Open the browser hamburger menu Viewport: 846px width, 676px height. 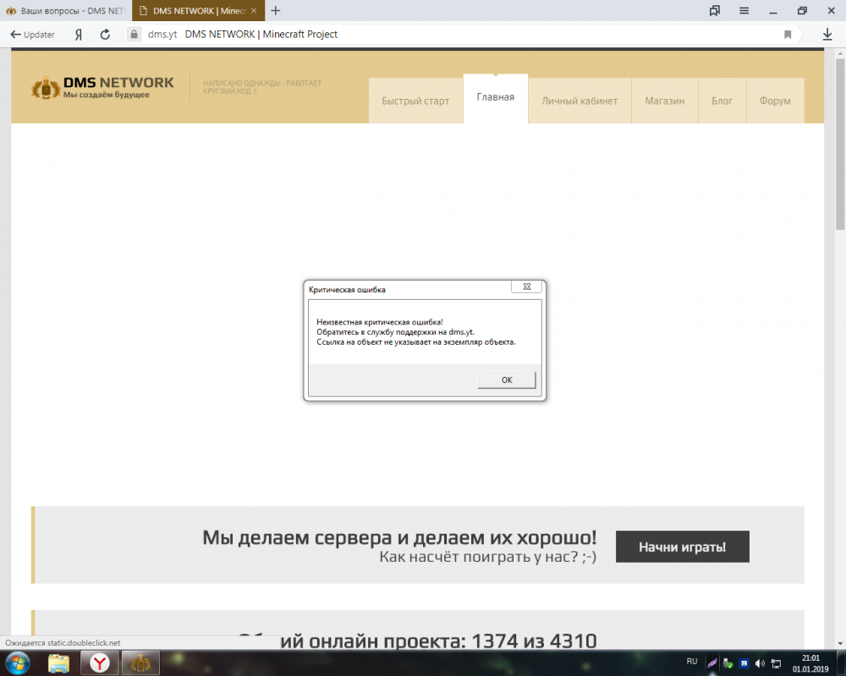pyautogui.click(x=744, y=11)
